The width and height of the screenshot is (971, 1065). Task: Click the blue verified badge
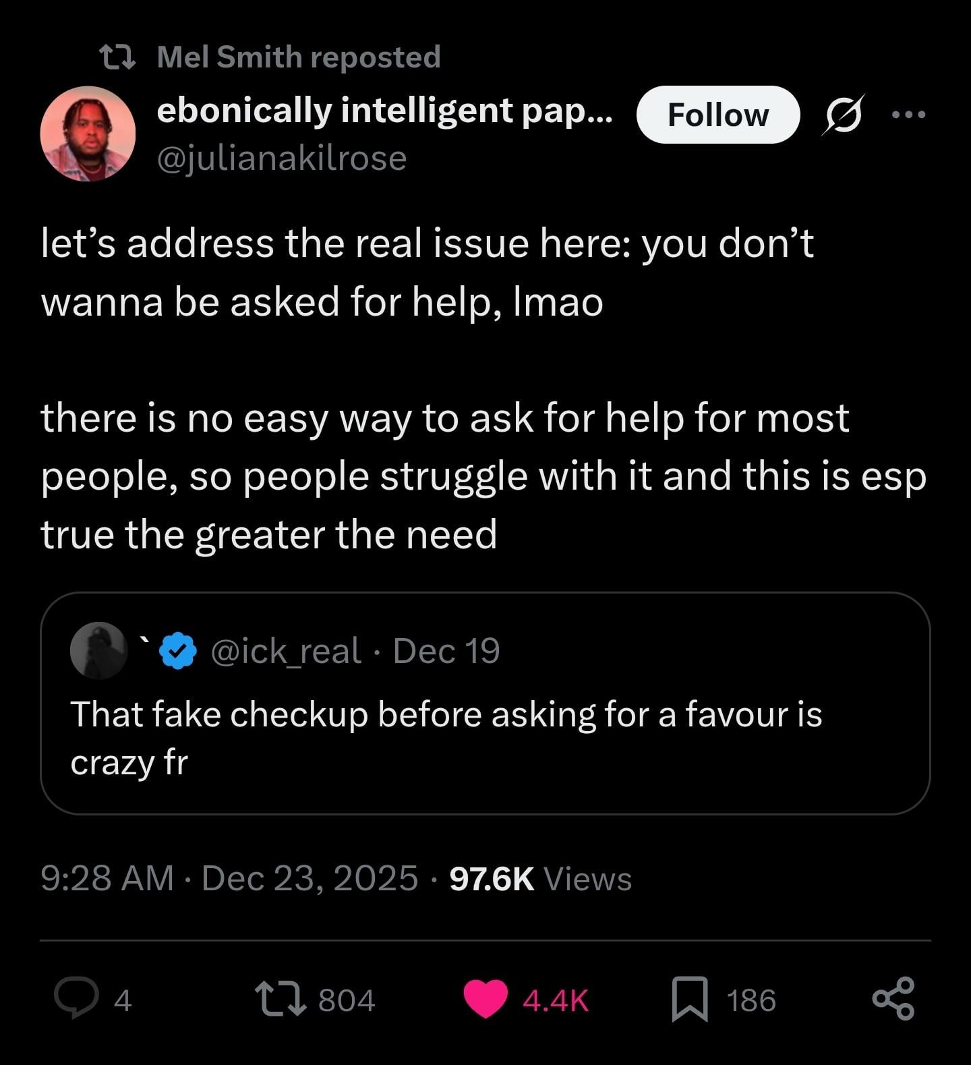point(178,650)
